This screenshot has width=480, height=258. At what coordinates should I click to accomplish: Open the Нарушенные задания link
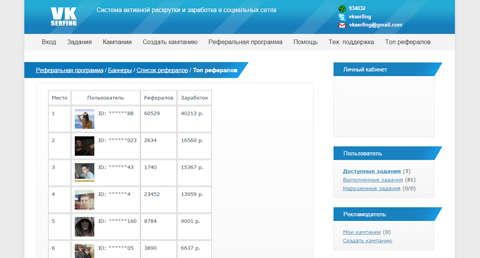coord(371,189)
